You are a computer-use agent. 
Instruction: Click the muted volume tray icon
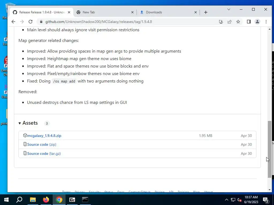pyautogui.click(x=239, y=200)
